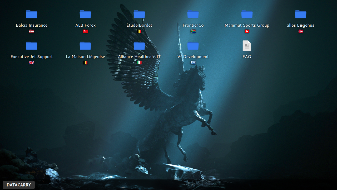Select the "La Maison Liégeoise" label
The height and width of the screenshot is (190, 337).
click(x=85, y=57)
